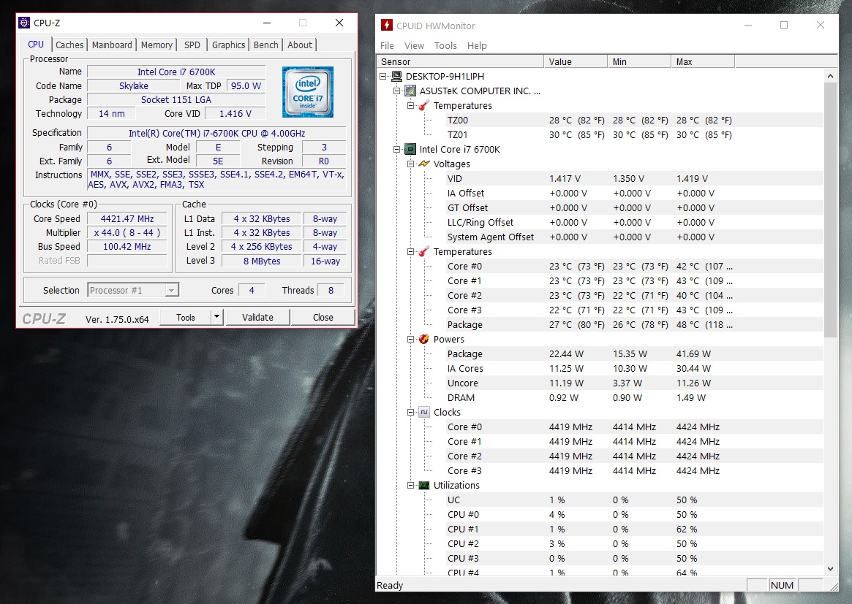This screenshot has height=604, width=852.
Task: Click the Voltages lightning icon
Action: click(x=424, y=164)
